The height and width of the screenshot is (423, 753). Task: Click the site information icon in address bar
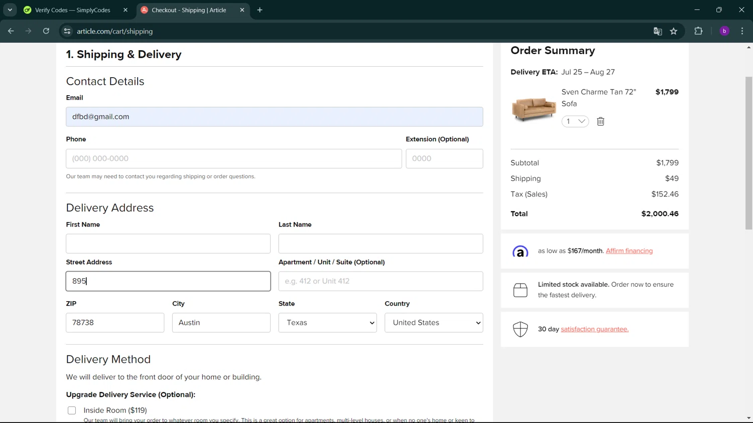[67, 31]
